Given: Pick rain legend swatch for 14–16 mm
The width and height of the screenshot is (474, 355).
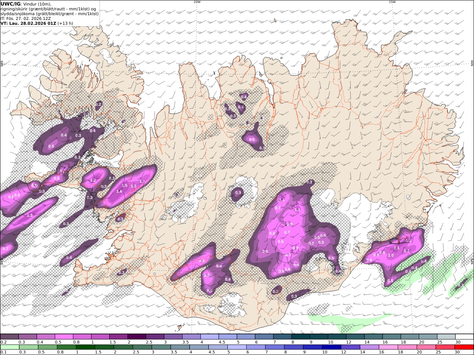Looking at the screenshot, I should click(x=369, y=347).
